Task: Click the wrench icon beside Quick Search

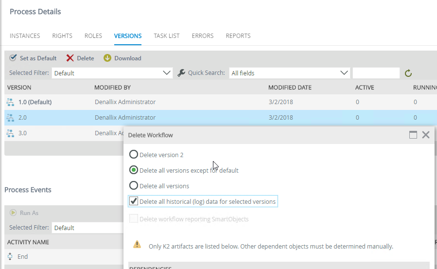Action: [181, 73]
